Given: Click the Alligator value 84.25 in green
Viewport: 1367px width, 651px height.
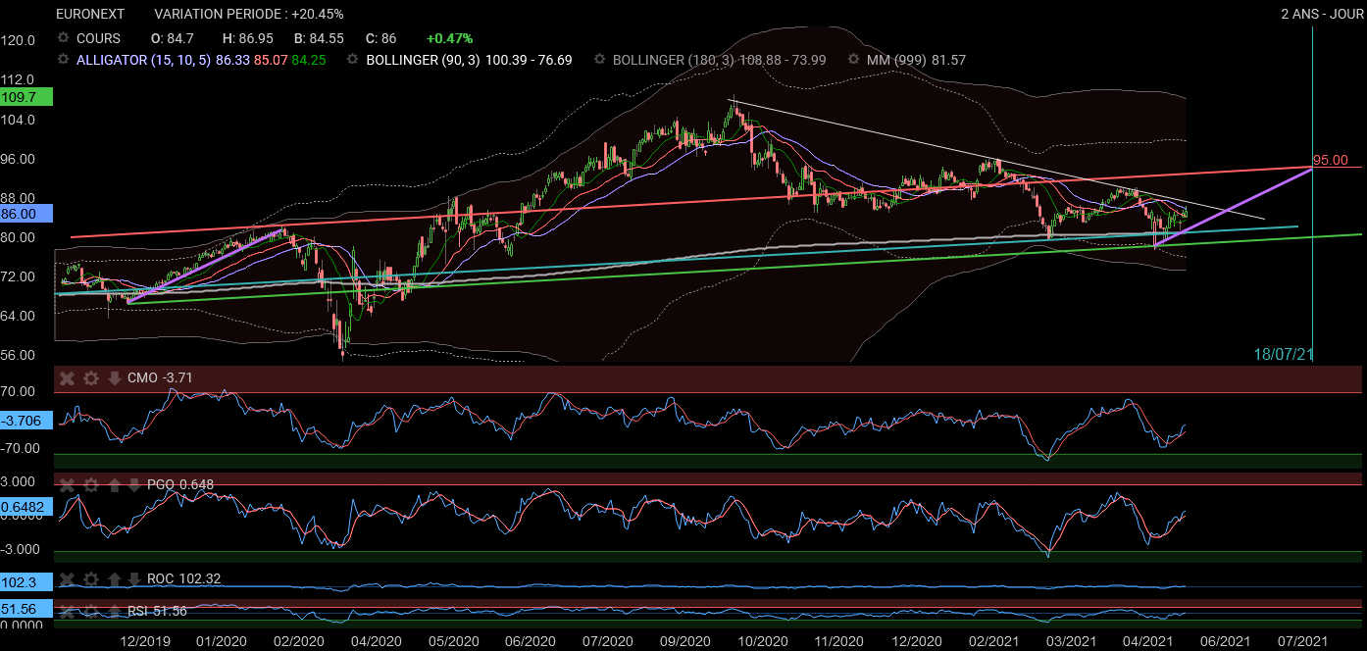Looking at the screenshot, I should (x=309, y=60).
